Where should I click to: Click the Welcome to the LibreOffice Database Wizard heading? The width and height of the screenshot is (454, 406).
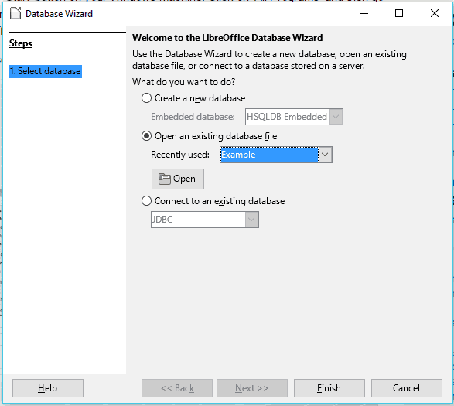[x=227, y=38]
